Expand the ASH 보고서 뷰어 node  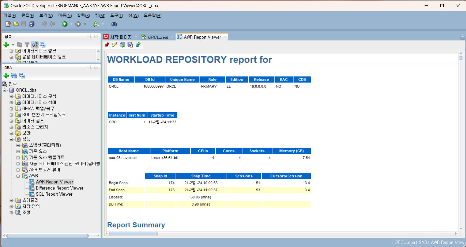(x=18, y=170)
